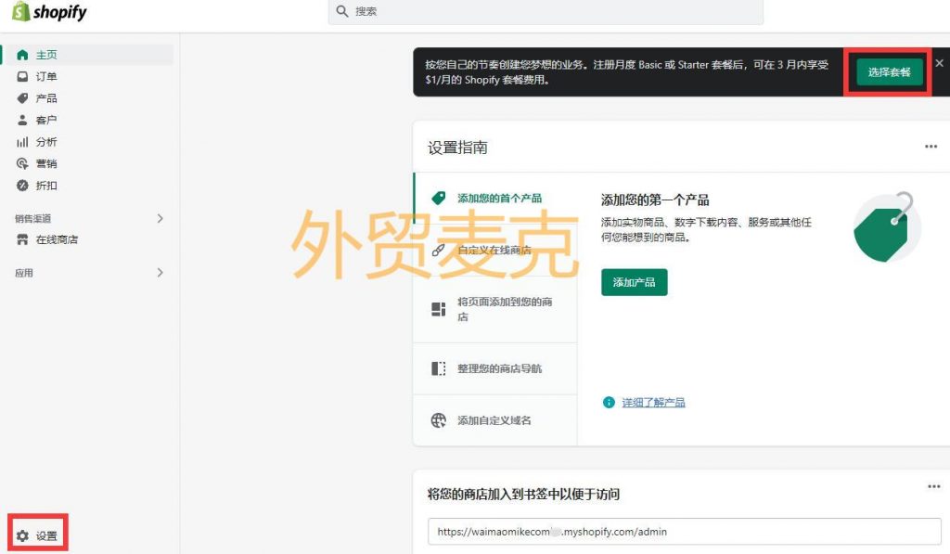The height and width of the screenshot is (554, 950).
Task: Select 自定义在线商店 step
Action: (x=494, y=250)
